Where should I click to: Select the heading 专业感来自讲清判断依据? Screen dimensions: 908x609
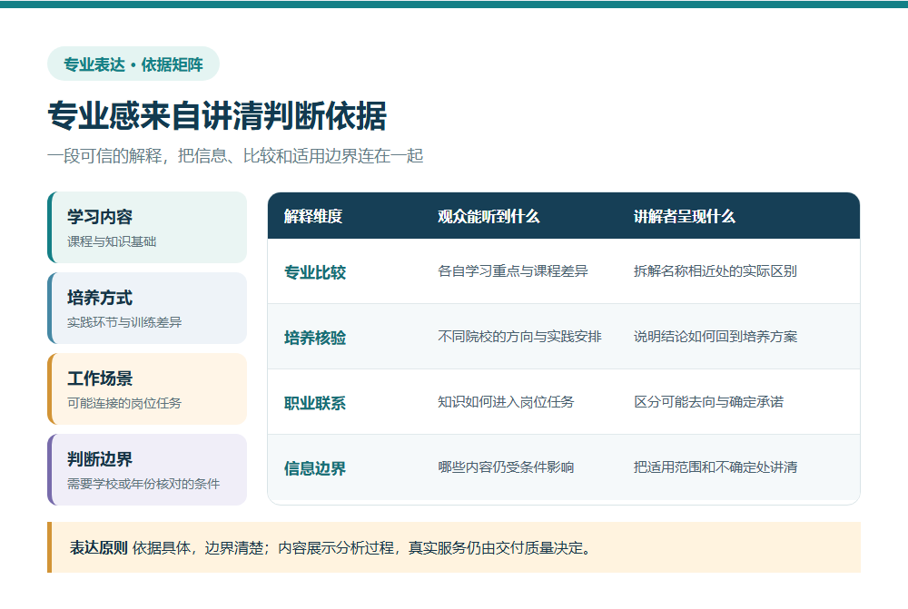coord(217,115)
